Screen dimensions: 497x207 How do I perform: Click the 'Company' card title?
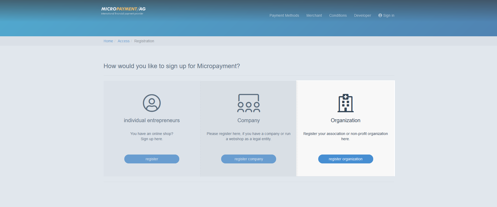tap(248, 120)
